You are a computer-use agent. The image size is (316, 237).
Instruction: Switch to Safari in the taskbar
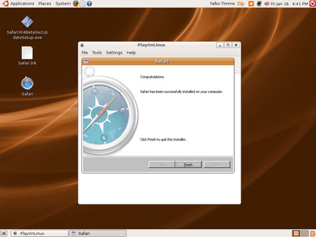click(98, 234)
